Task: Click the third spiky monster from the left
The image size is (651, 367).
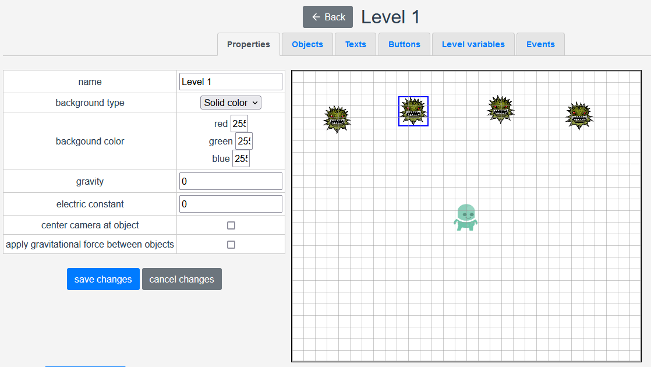Action: tap(500, 109)
